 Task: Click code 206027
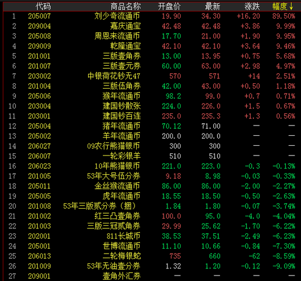(39, 146)
